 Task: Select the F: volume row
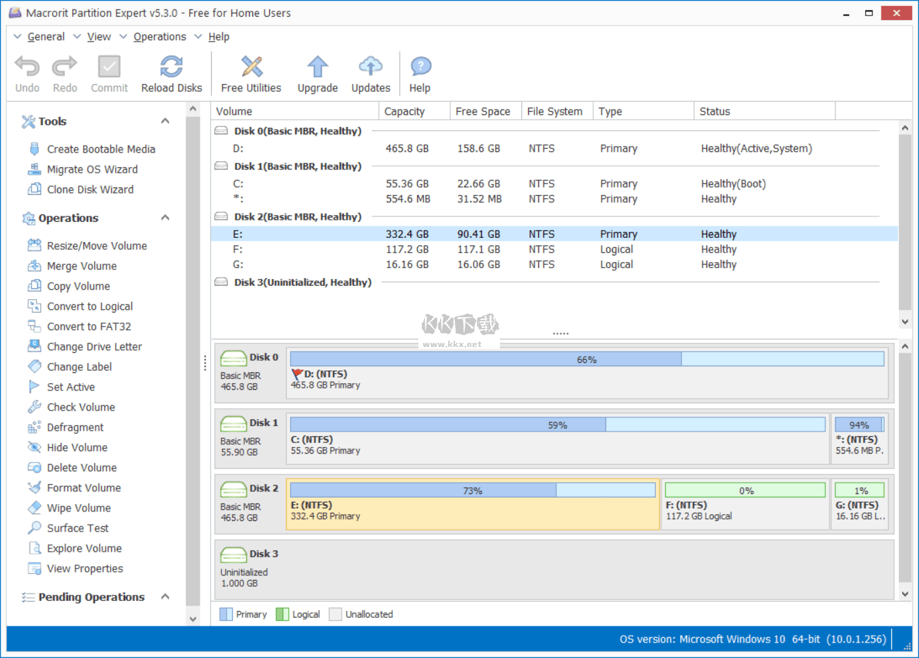[554, 249]
